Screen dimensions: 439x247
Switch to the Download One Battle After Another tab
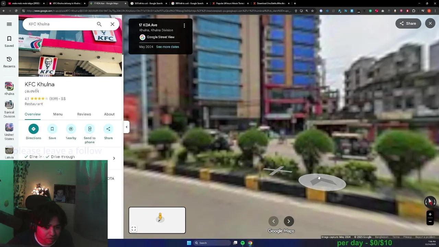point(271,3)
